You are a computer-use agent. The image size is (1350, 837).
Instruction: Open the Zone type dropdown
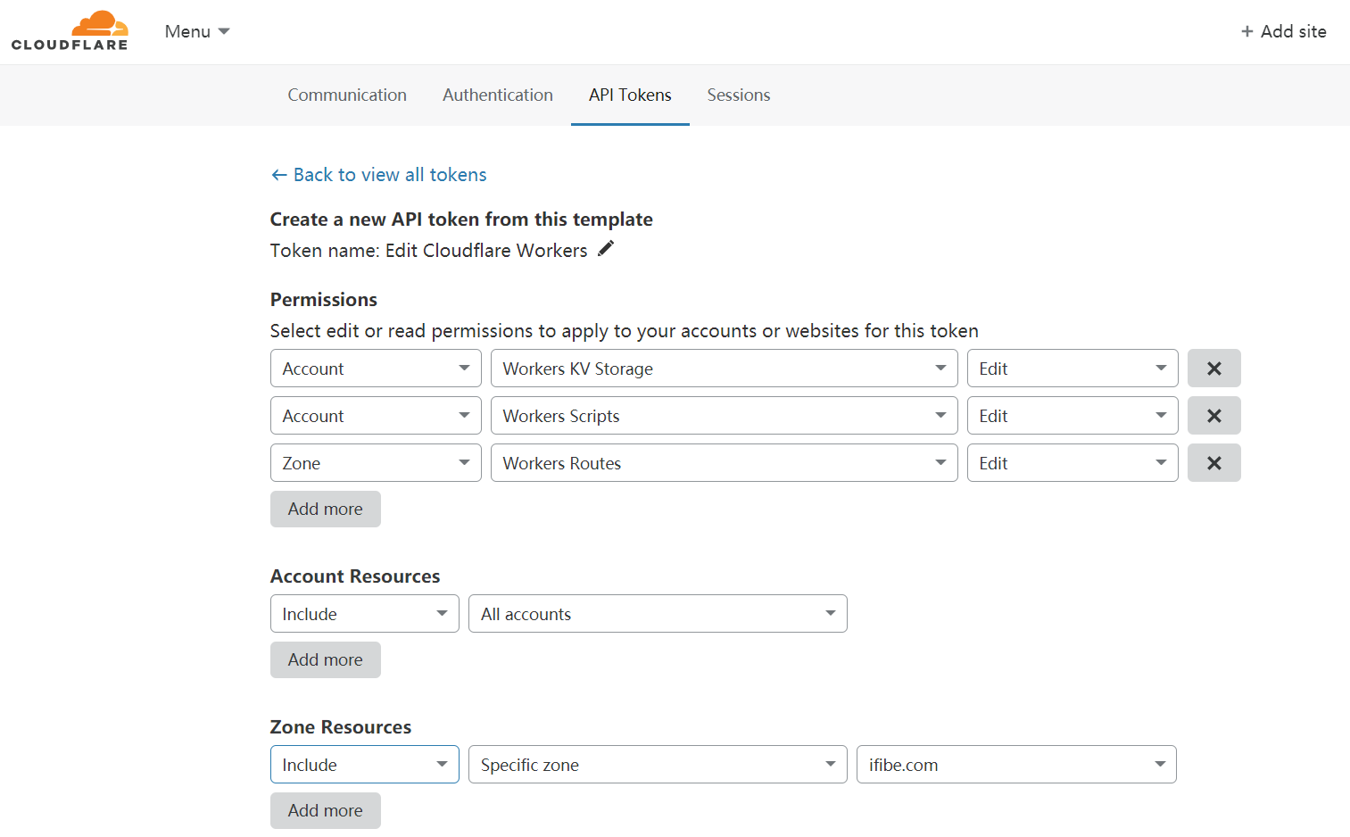[x=376, y=463]
